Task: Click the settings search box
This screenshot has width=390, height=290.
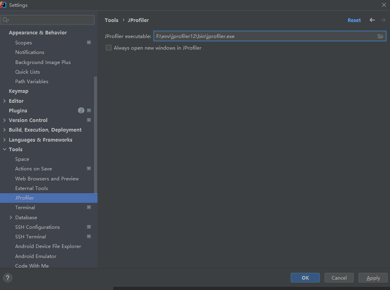Action: coord(48,20)
